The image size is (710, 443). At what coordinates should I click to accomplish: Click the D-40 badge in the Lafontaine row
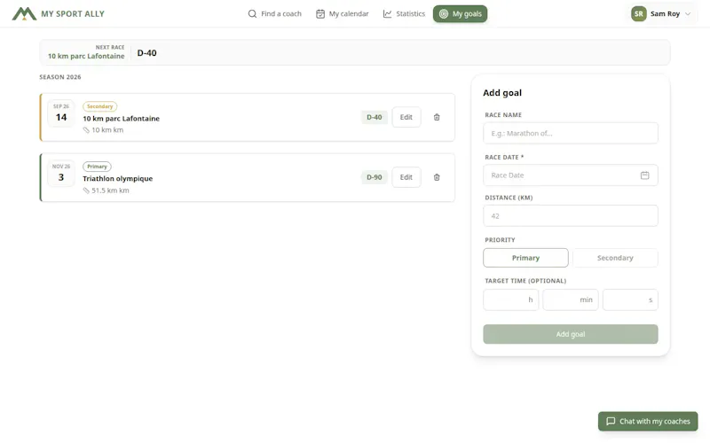[374, 117]
